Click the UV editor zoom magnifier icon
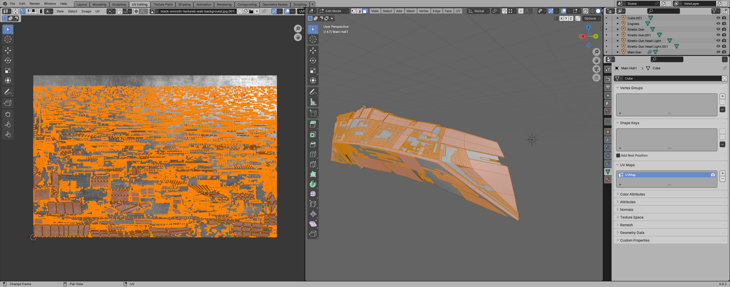Image resolution: width=730 pixels, height=287 pixels. (x=298, y=28)
